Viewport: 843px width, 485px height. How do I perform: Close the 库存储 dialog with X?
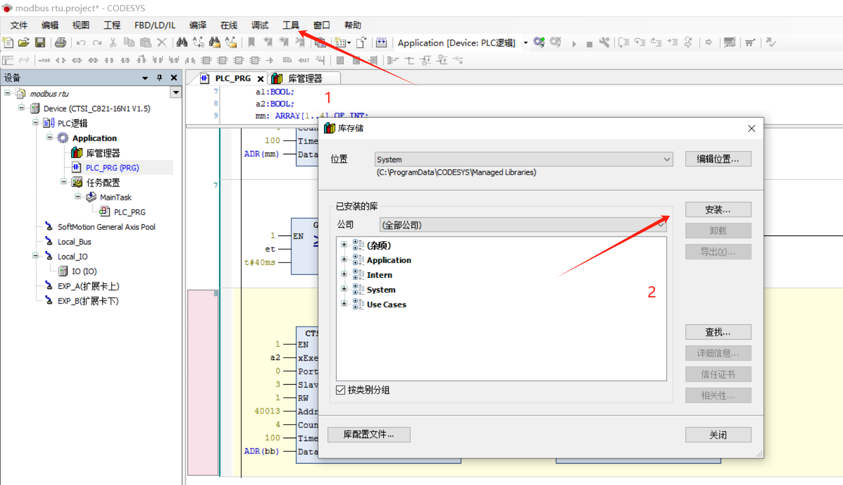[x=751, y=128]
